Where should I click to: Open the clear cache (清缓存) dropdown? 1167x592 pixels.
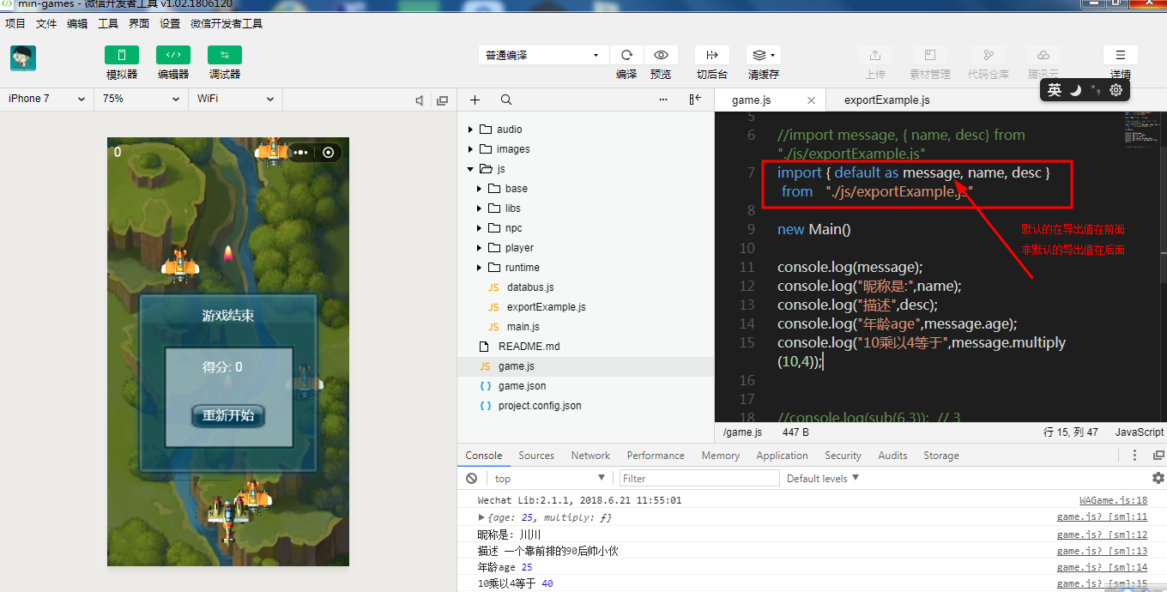pos(763,55)
